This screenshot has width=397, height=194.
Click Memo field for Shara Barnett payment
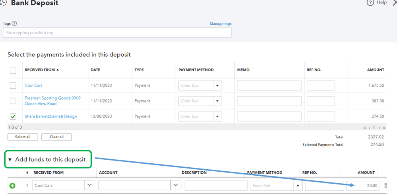click(269, 116)
